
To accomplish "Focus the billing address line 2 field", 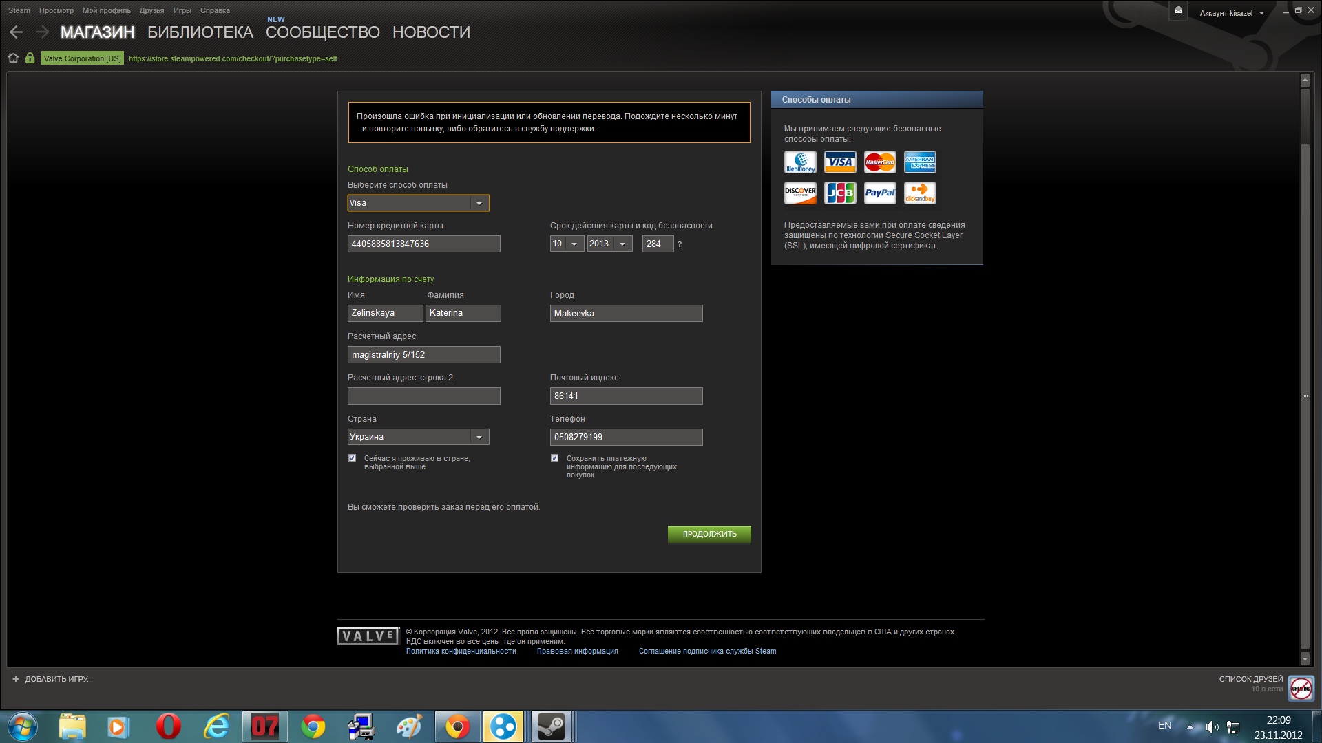I will tap(424, 396).
